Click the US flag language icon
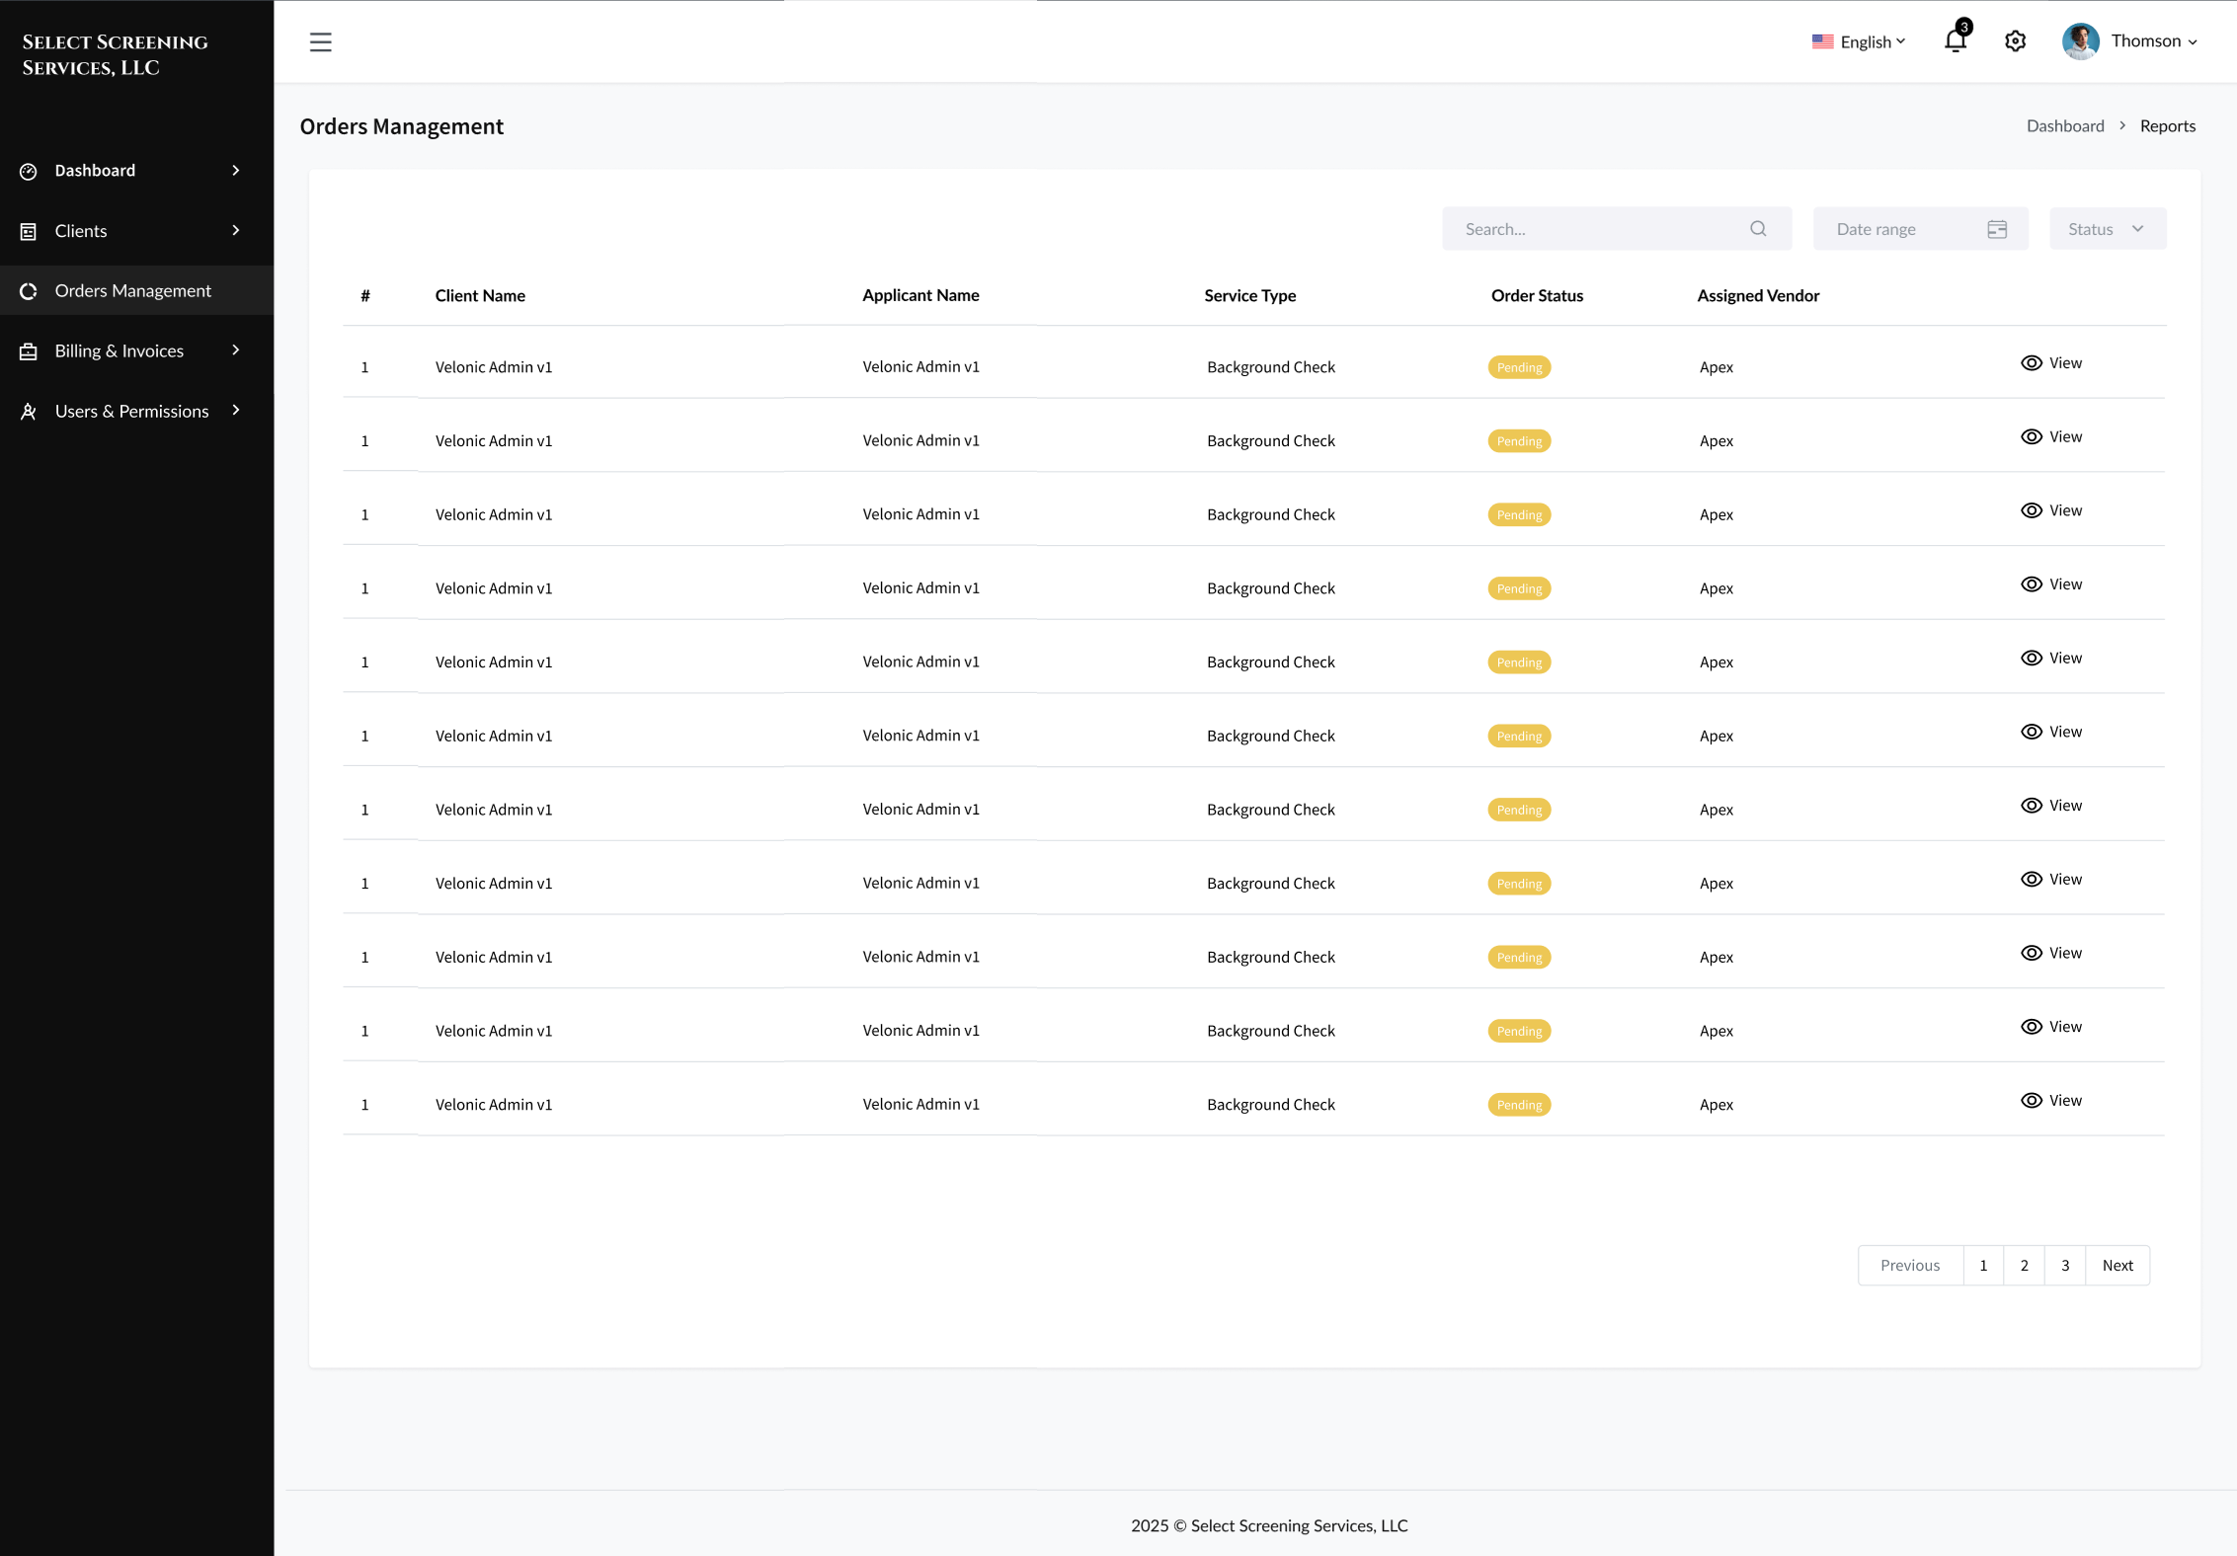Screen dimensions: 2237x1556 click(x=1822, y=41)
